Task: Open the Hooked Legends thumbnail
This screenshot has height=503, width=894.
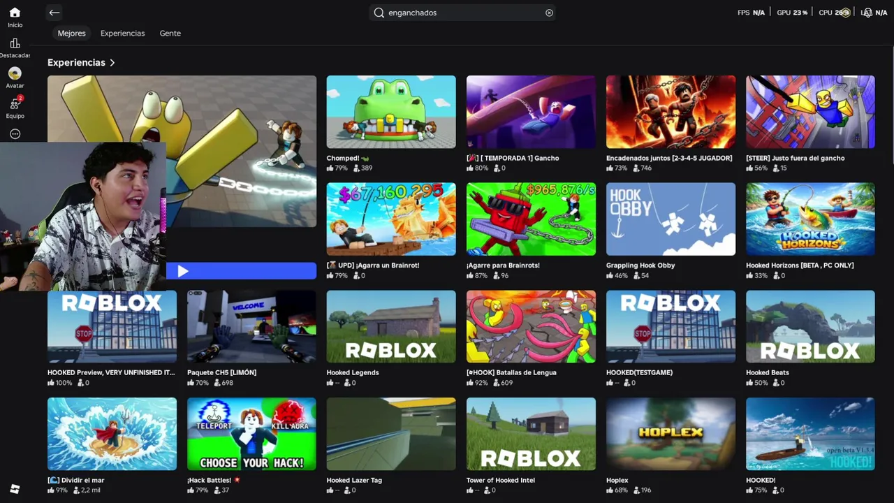Action: (x=391, y=326)
